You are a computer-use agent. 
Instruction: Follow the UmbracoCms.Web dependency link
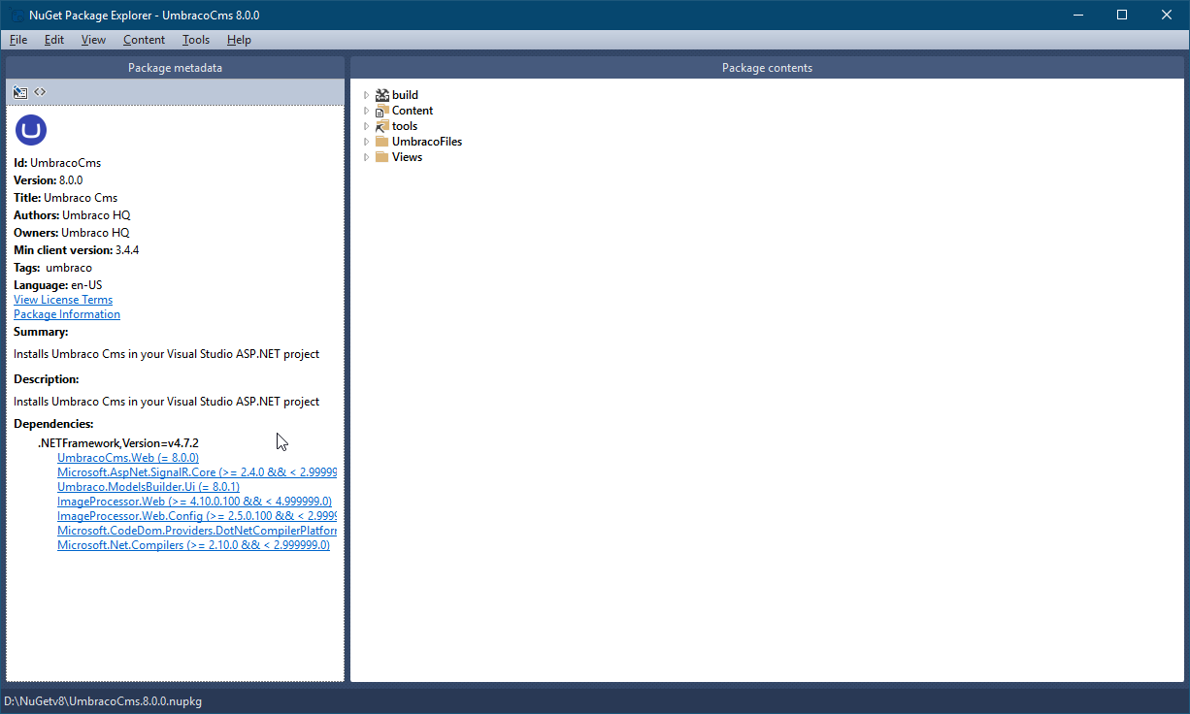coord(128,458)
